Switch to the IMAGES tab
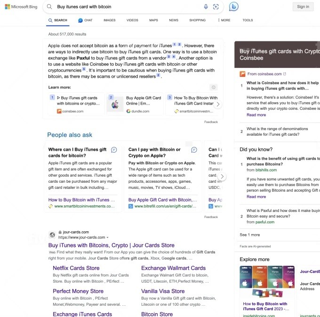Image resolution: width=320 pixels, height=317 pixels. click(109, 20)
